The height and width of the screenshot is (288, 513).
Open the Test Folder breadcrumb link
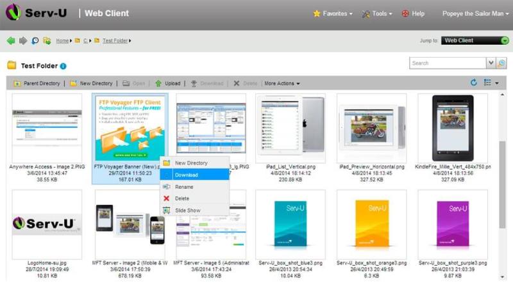point(115,41)
